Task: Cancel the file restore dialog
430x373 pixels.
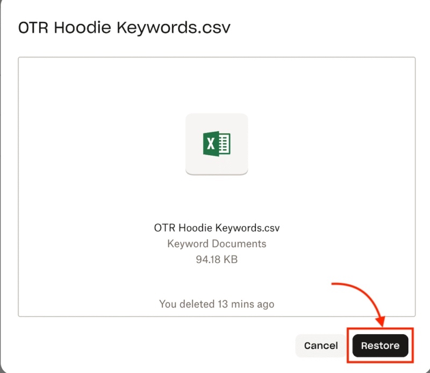Action: (321, 346)
